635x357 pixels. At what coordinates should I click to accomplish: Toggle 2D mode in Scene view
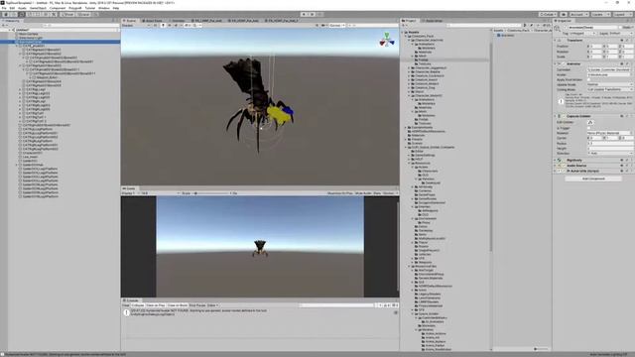pyautogui.click(x=155, y=26)
